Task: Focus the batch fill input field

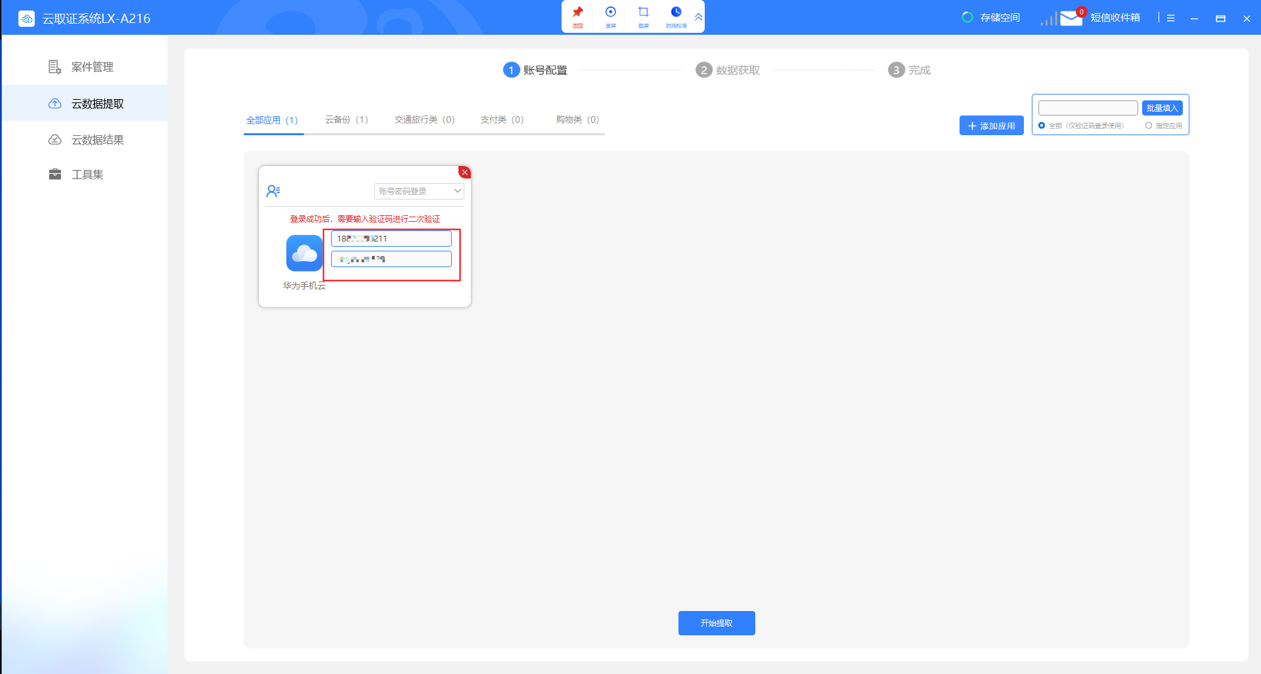Action: coord(1088,108)
